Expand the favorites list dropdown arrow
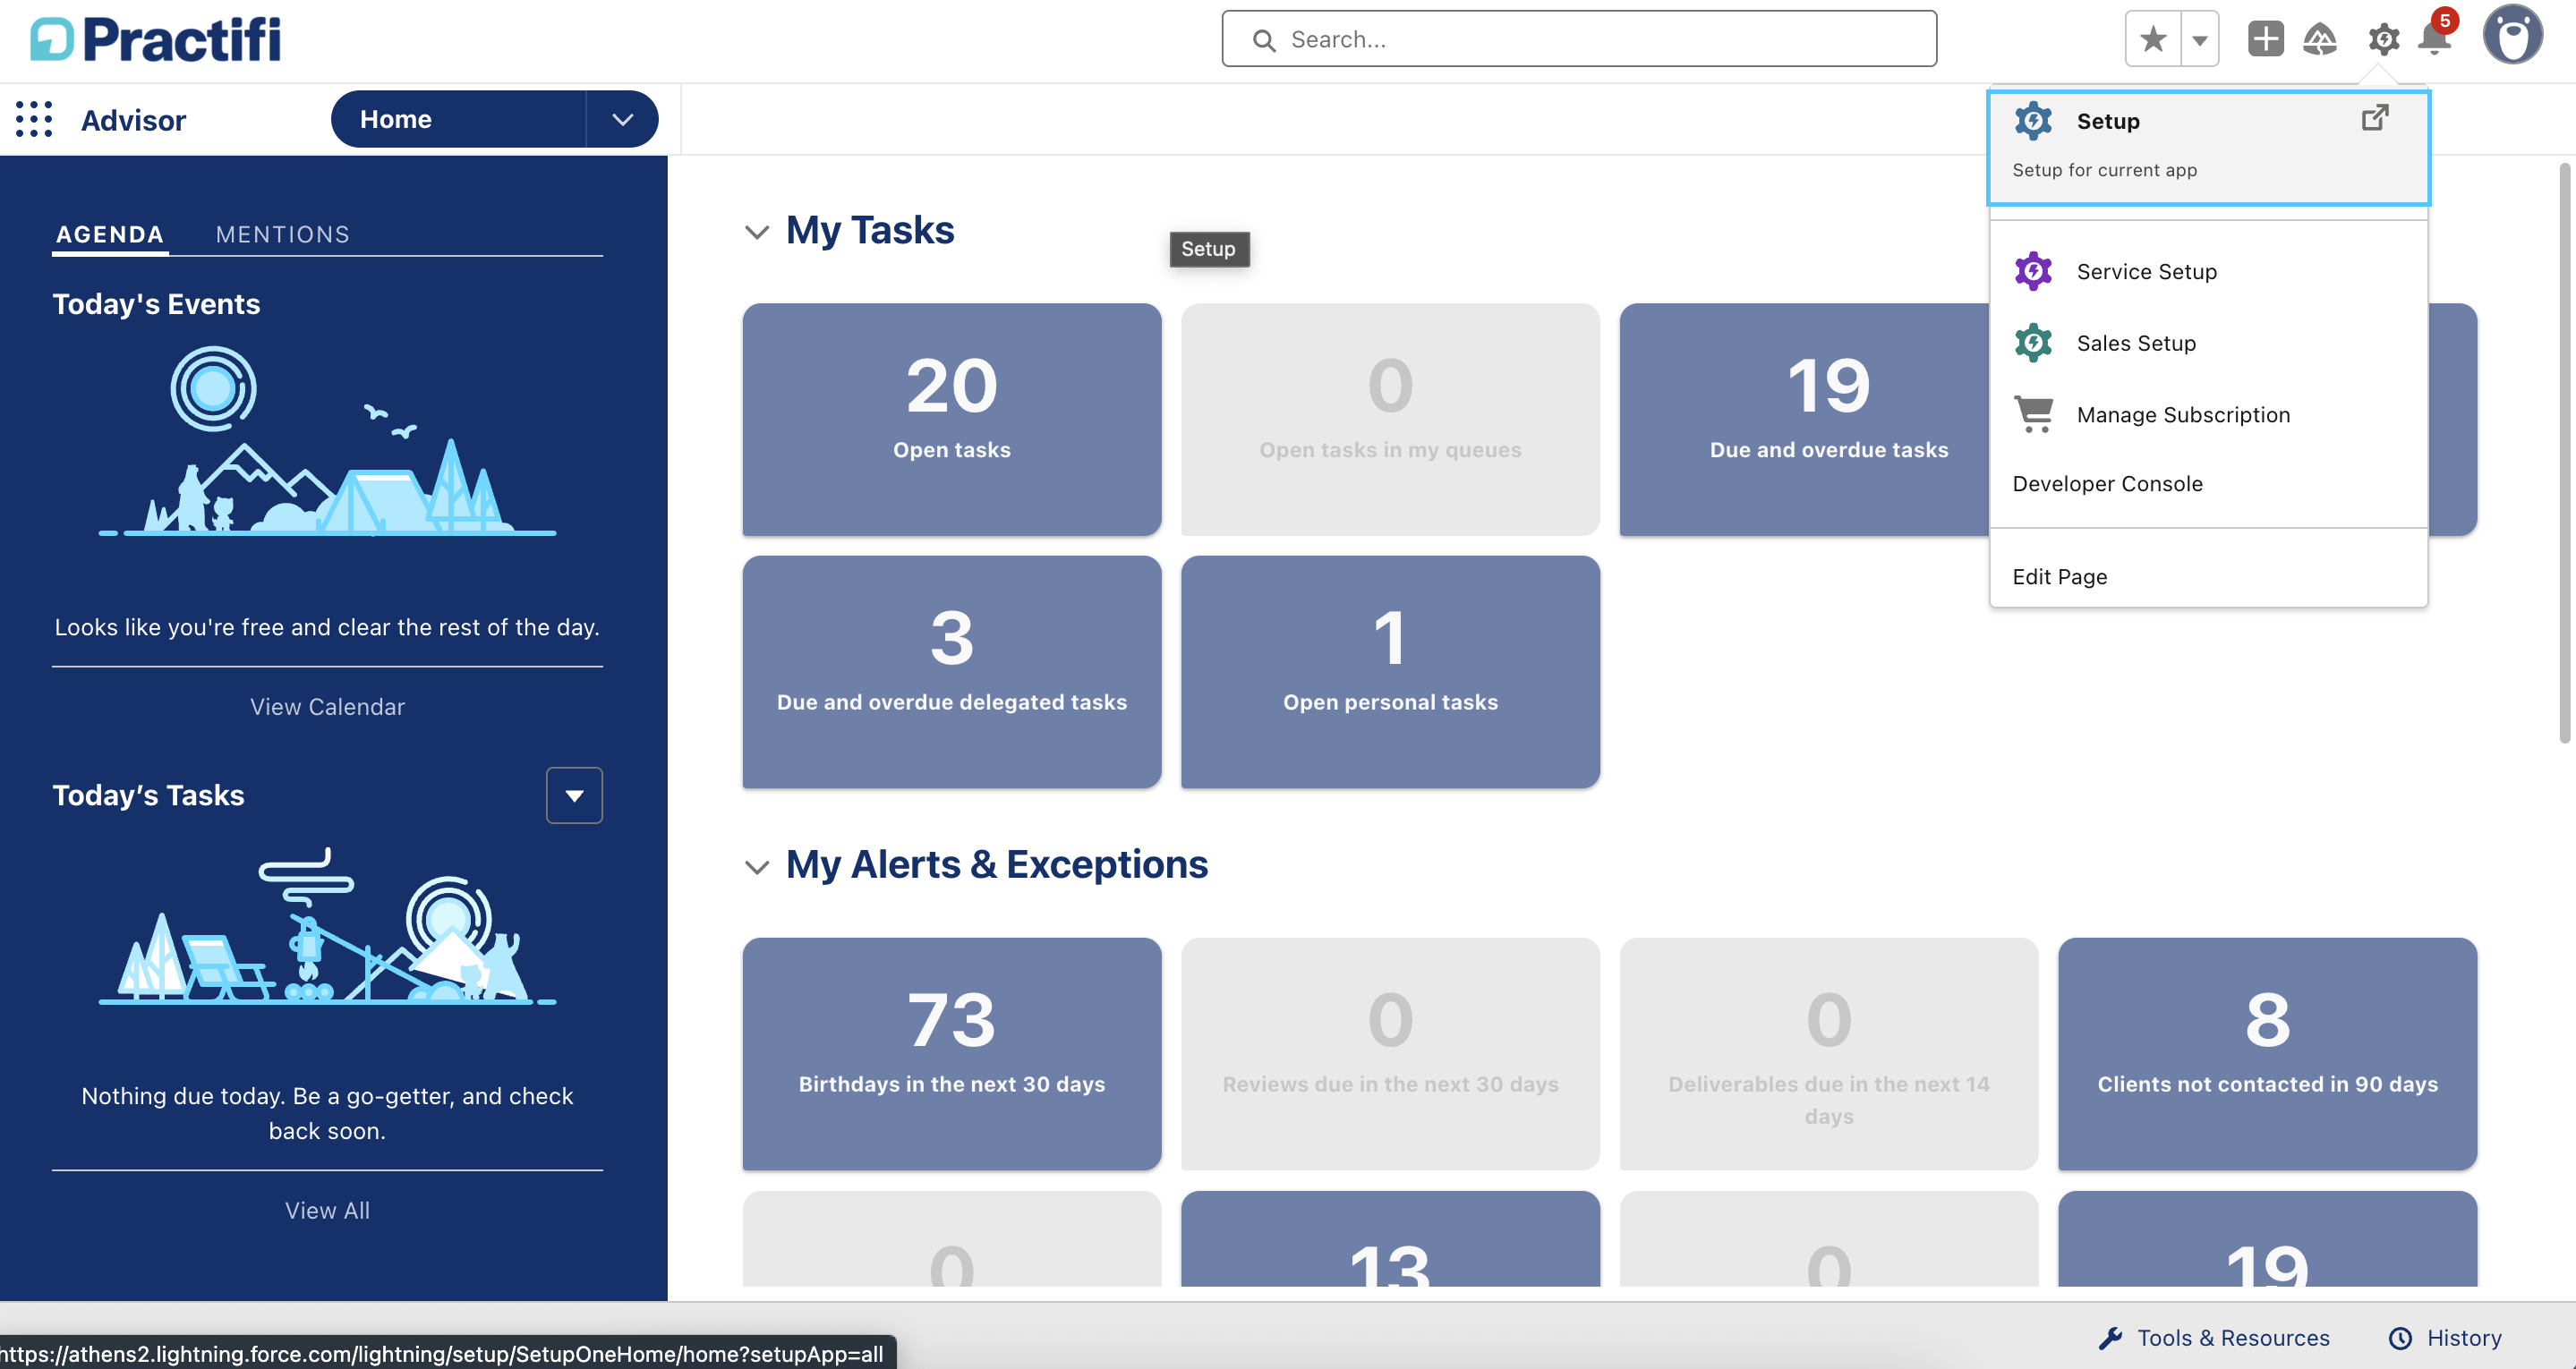 click(2200, 40)
